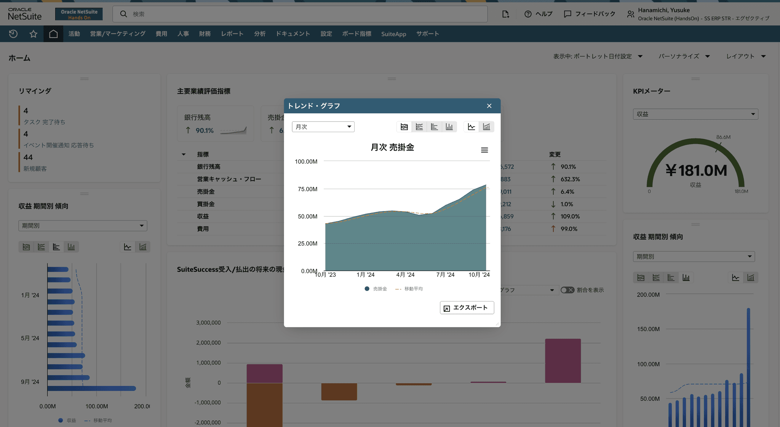Open the レポート menu

click(232, 34)
